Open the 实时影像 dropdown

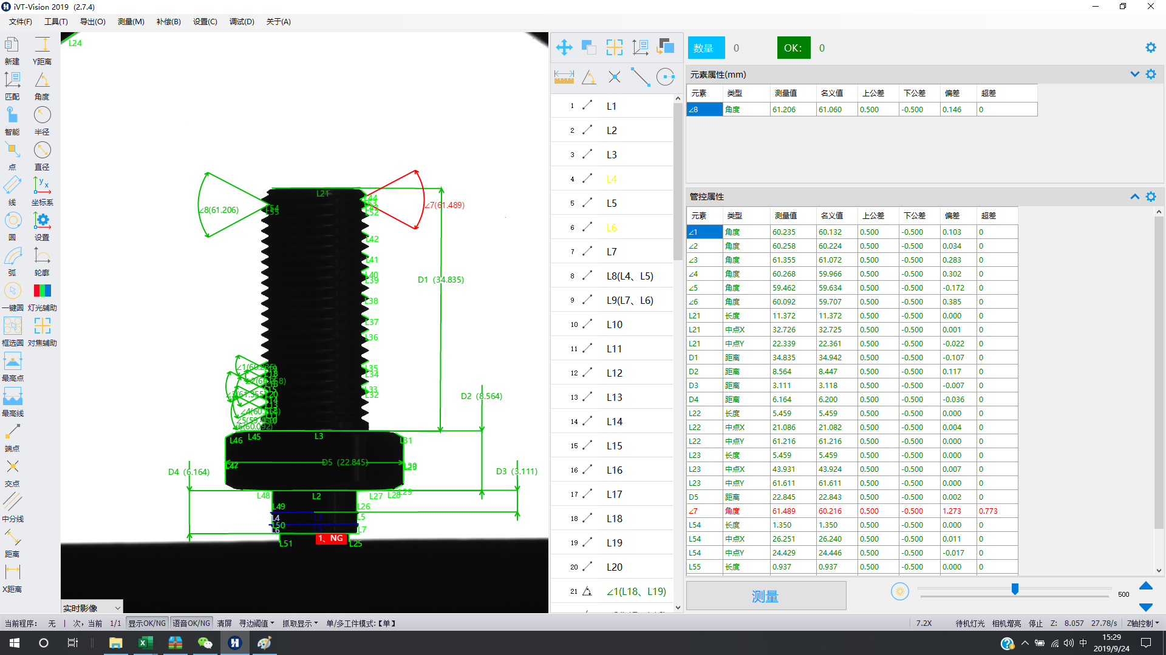point(92,608)
